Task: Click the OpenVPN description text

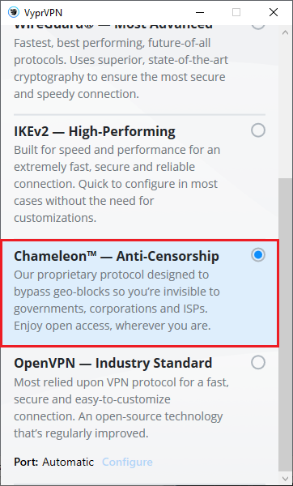Action: [121, 408]
